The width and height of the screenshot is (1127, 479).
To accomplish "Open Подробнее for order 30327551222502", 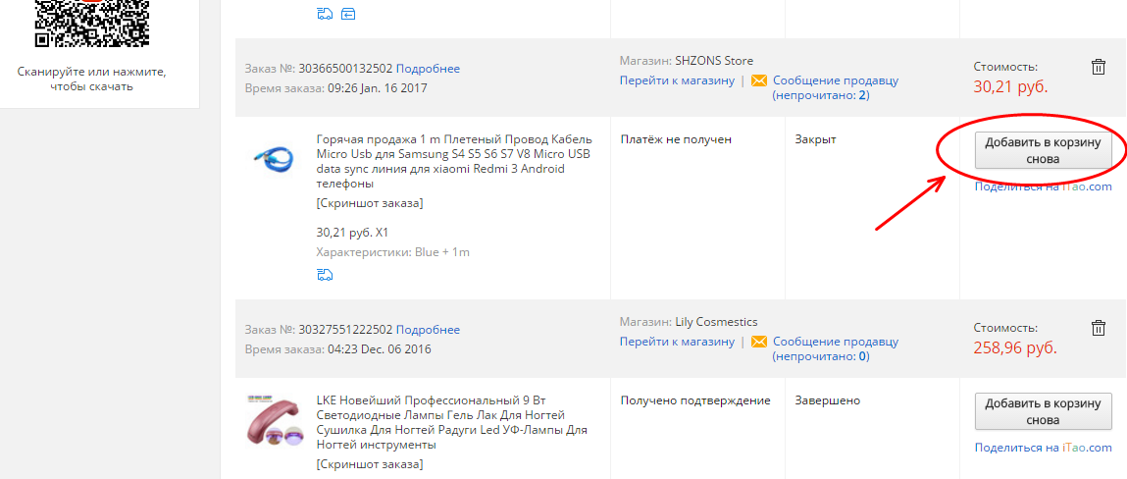I will [428, 330].
